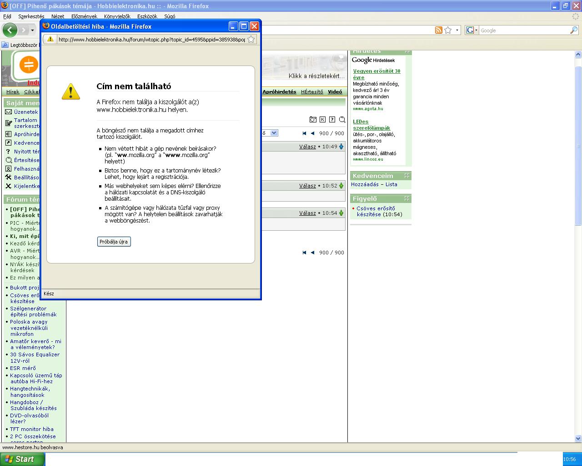Image resolution: width=582 pixels, height=466 pixels.
Task: Click the boxed K icon above the posts
Action: tap(322, 120)
